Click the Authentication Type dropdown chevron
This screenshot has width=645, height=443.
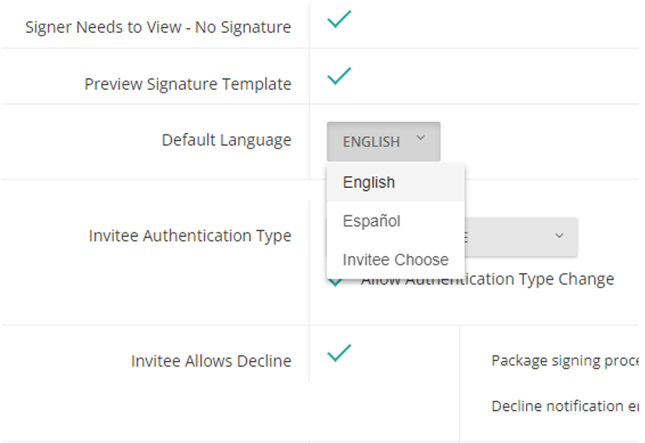click(x=559, y=236)
